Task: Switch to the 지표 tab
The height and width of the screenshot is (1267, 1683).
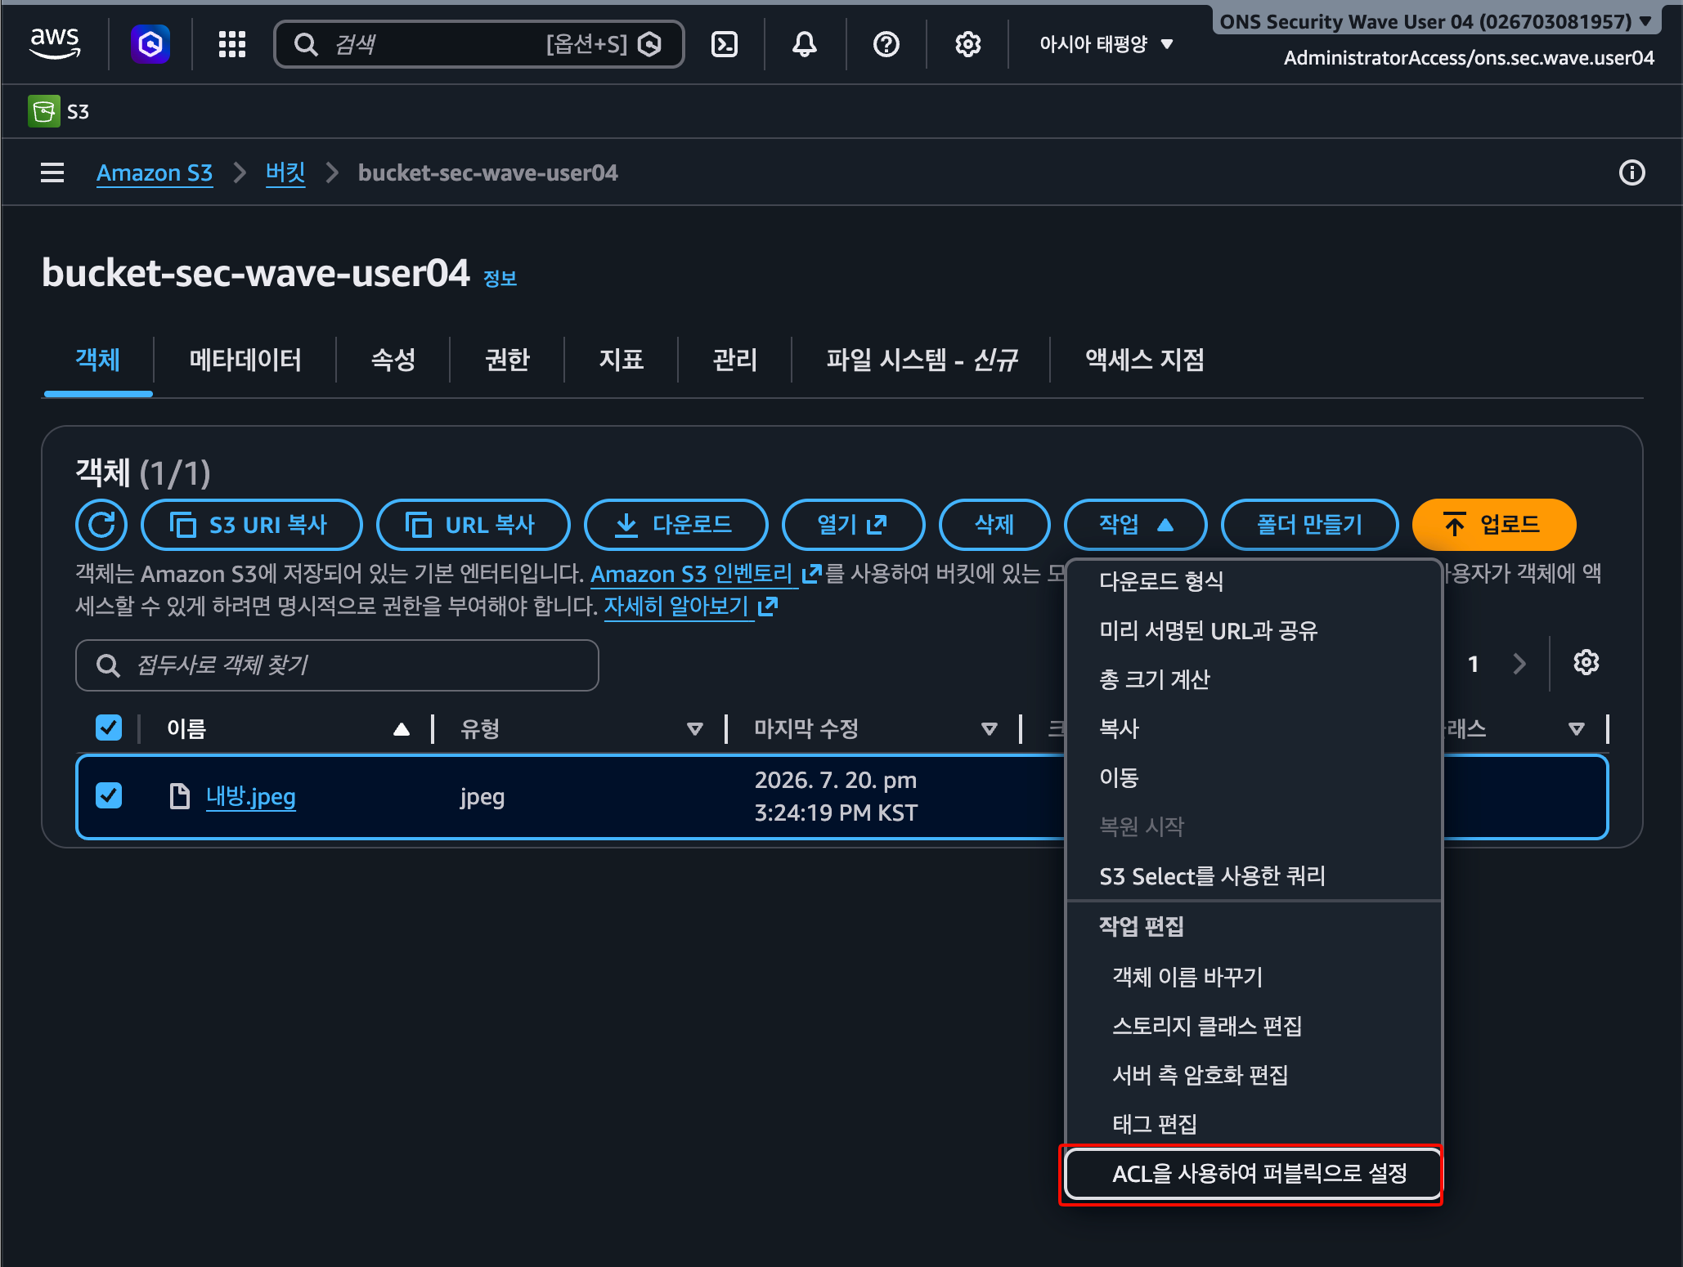Action: click(622, 360)
